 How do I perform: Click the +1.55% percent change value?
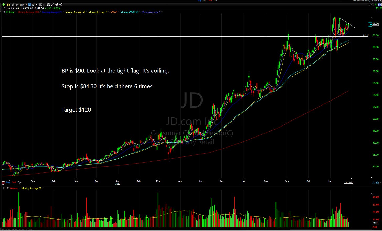click(x=56, y=8)
